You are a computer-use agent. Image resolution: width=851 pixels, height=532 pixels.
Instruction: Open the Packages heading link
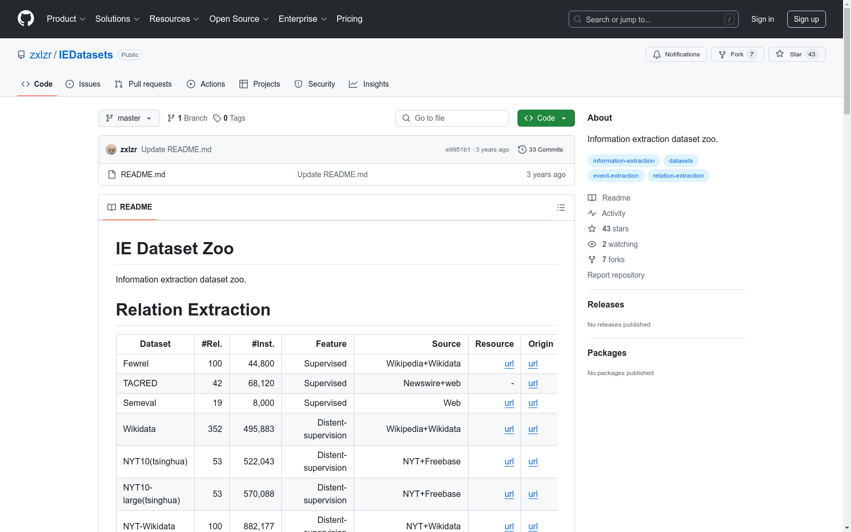607,353
